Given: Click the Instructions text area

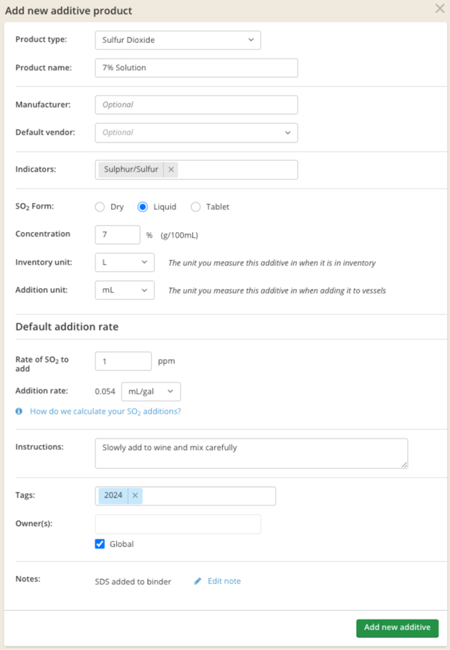Looking at the screenshot, I should point(251,454).
